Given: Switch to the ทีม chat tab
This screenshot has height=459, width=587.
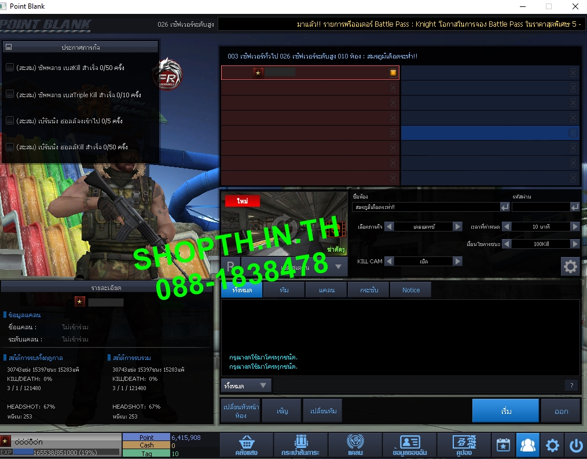Looking at the screenshot, I should click(x=284, y=290).
